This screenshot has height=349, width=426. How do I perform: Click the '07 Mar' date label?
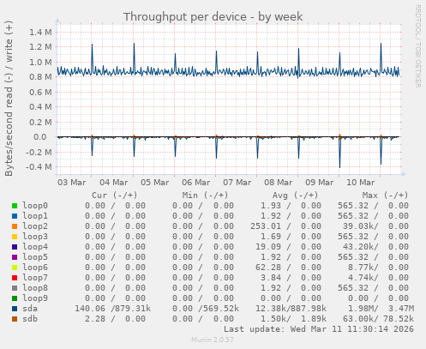point(237,183)
